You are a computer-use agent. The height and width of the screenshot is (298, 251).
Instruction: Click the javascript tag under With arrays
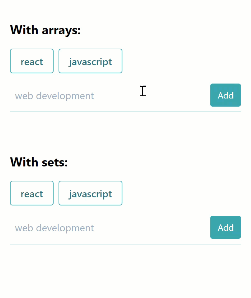point(90,61)
